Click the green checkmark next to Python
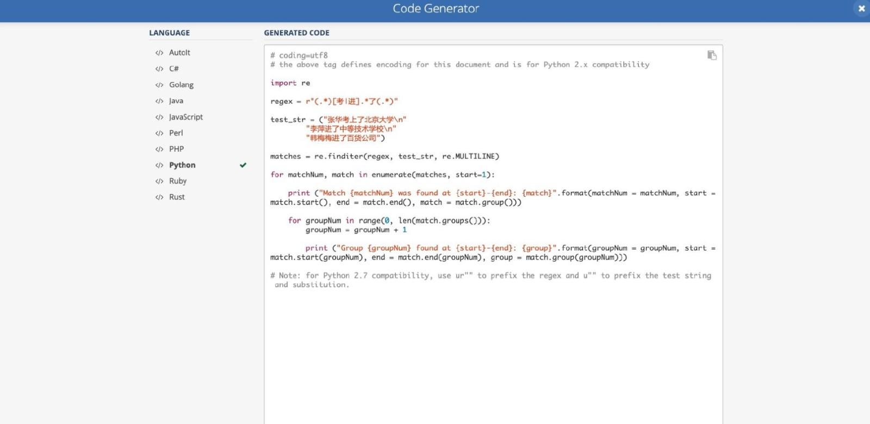The width and height of the screenshot is (870, 424). tap(243, 165)
